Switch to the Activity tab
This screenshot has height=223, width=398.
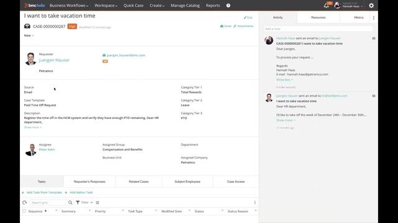(x=278, y=17)
